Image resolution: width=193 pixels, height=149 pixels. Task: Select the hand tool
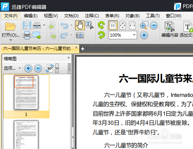click(80, 25)
